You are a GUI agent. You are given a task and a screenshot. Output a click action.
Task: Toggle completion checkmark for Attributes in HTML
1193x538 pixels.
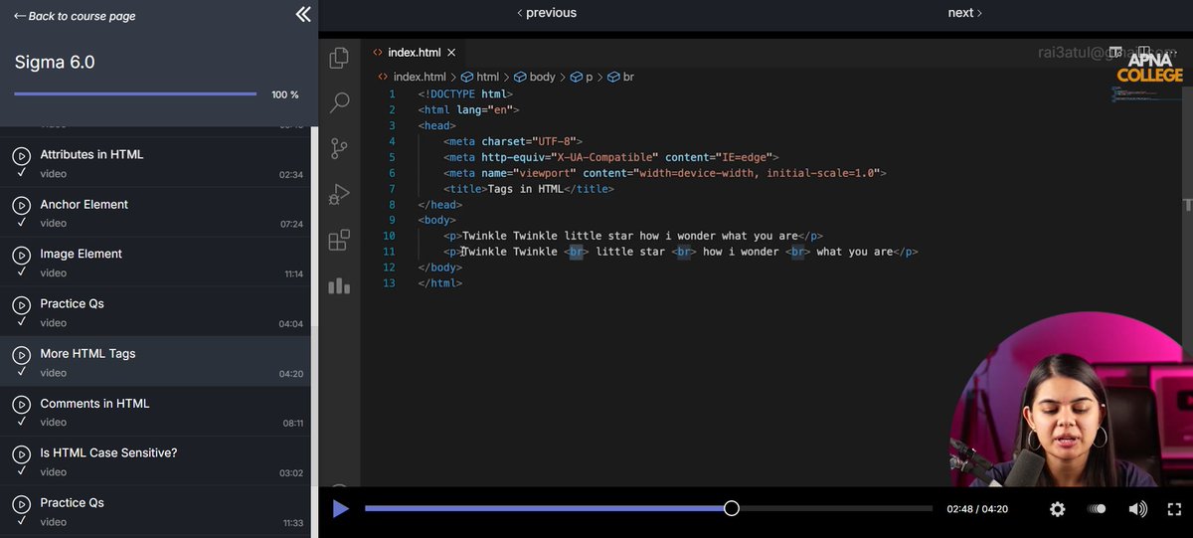(x=21, y=173)
